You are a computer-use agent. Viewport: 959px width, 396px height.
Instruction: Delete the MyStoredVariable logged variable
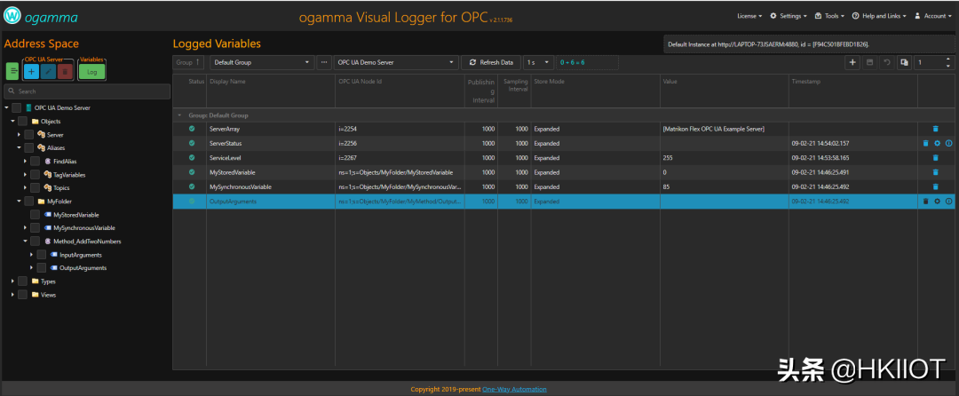(935, 172)
